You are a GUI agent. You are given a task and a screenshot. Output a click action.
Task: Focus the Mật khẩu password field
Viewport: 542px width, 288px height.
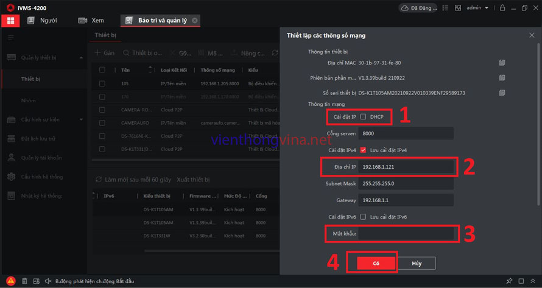[406, 233]
